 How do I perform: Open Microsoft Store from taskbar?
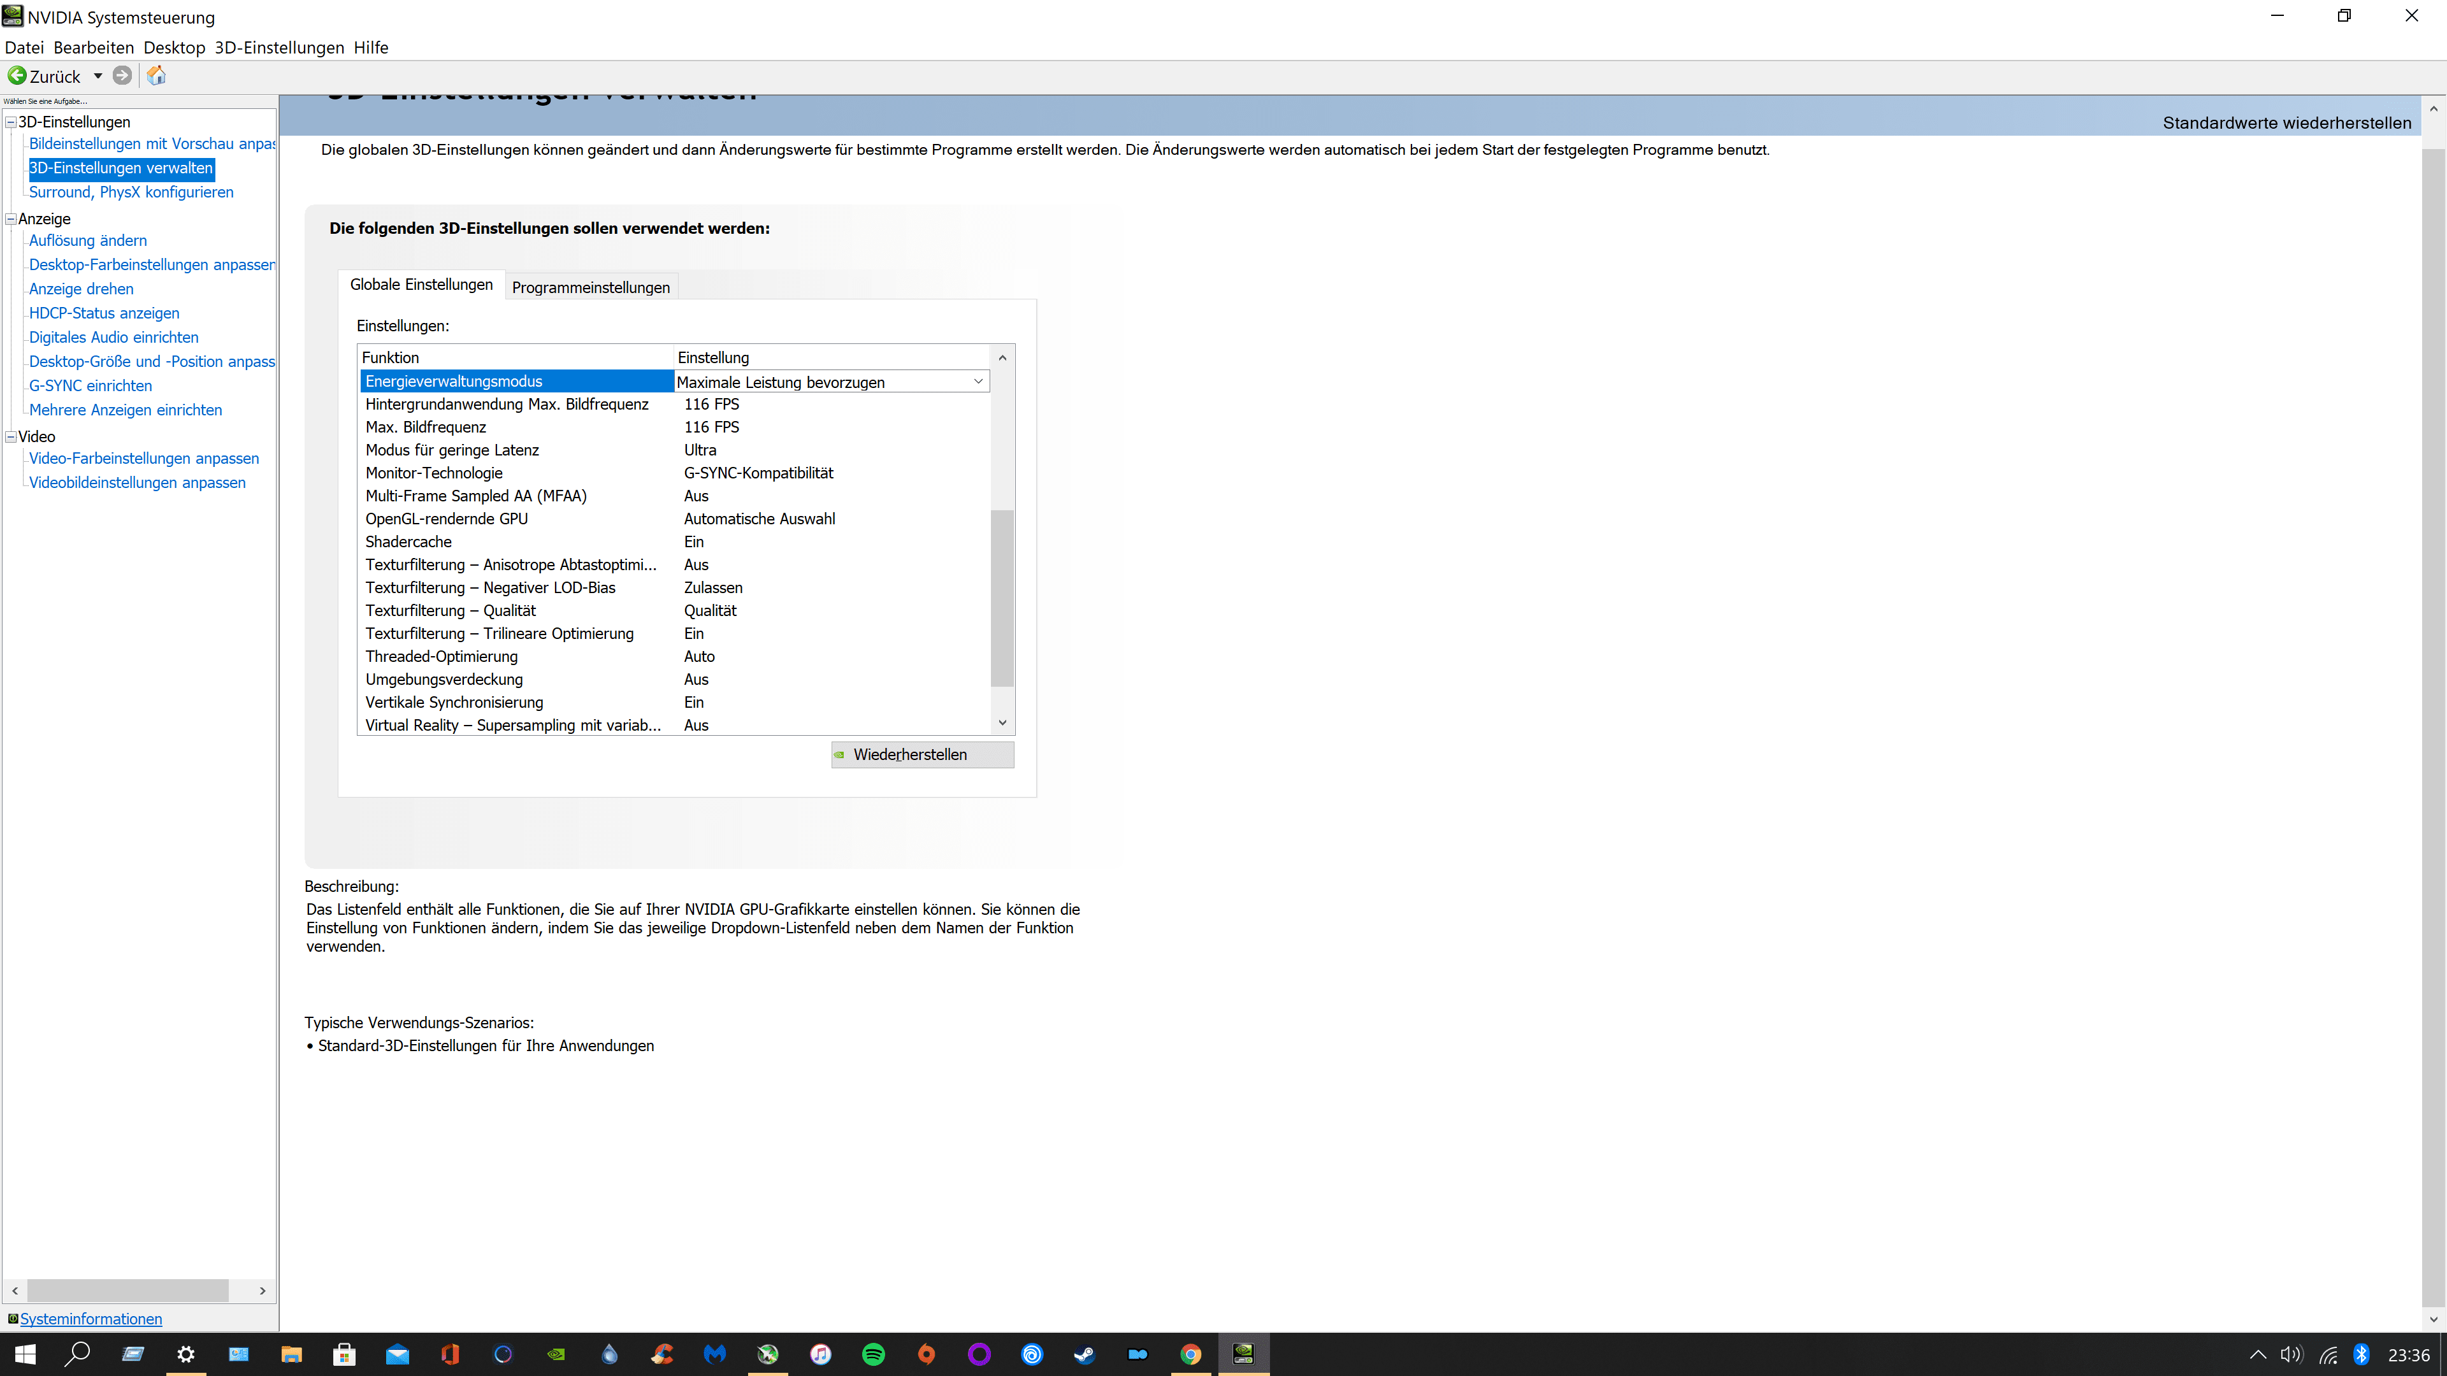tap(345, 1355)
